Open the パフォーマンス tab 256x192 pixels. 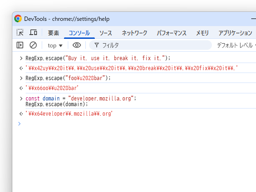pyautogui.click(x=172, y=33)
